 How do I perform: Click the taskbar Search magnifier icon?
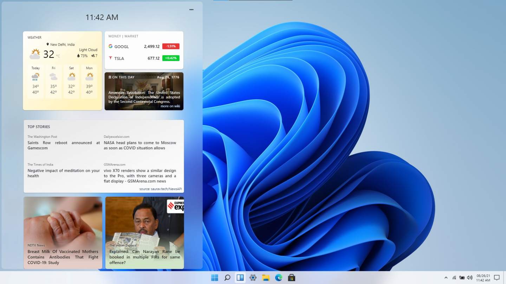click(227, 278)
